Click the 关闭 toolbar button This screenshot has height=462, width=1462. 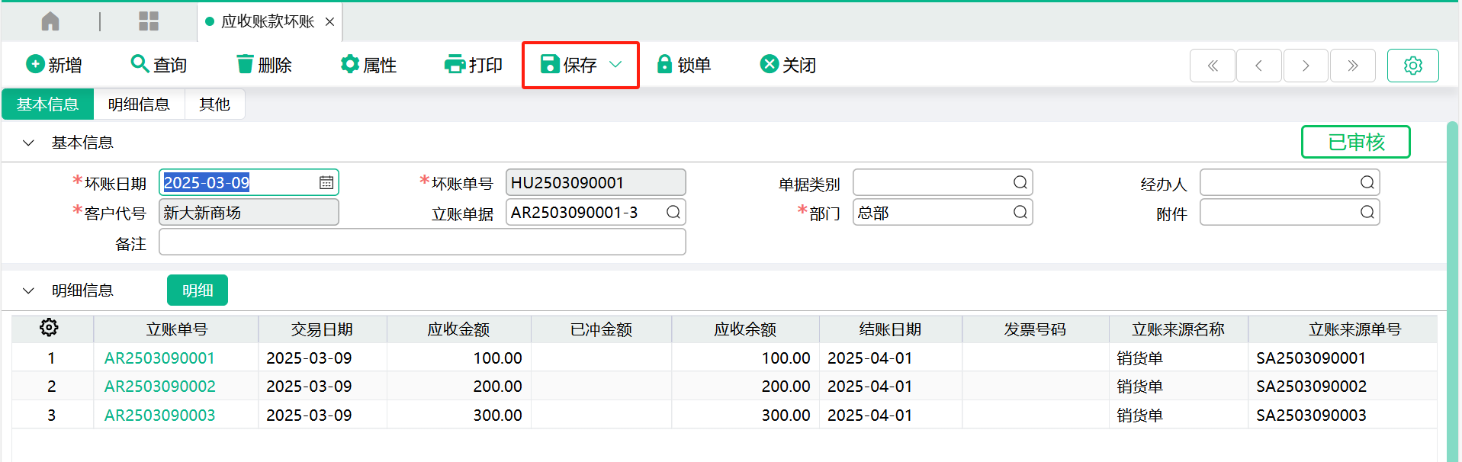(x=789, y=65)
